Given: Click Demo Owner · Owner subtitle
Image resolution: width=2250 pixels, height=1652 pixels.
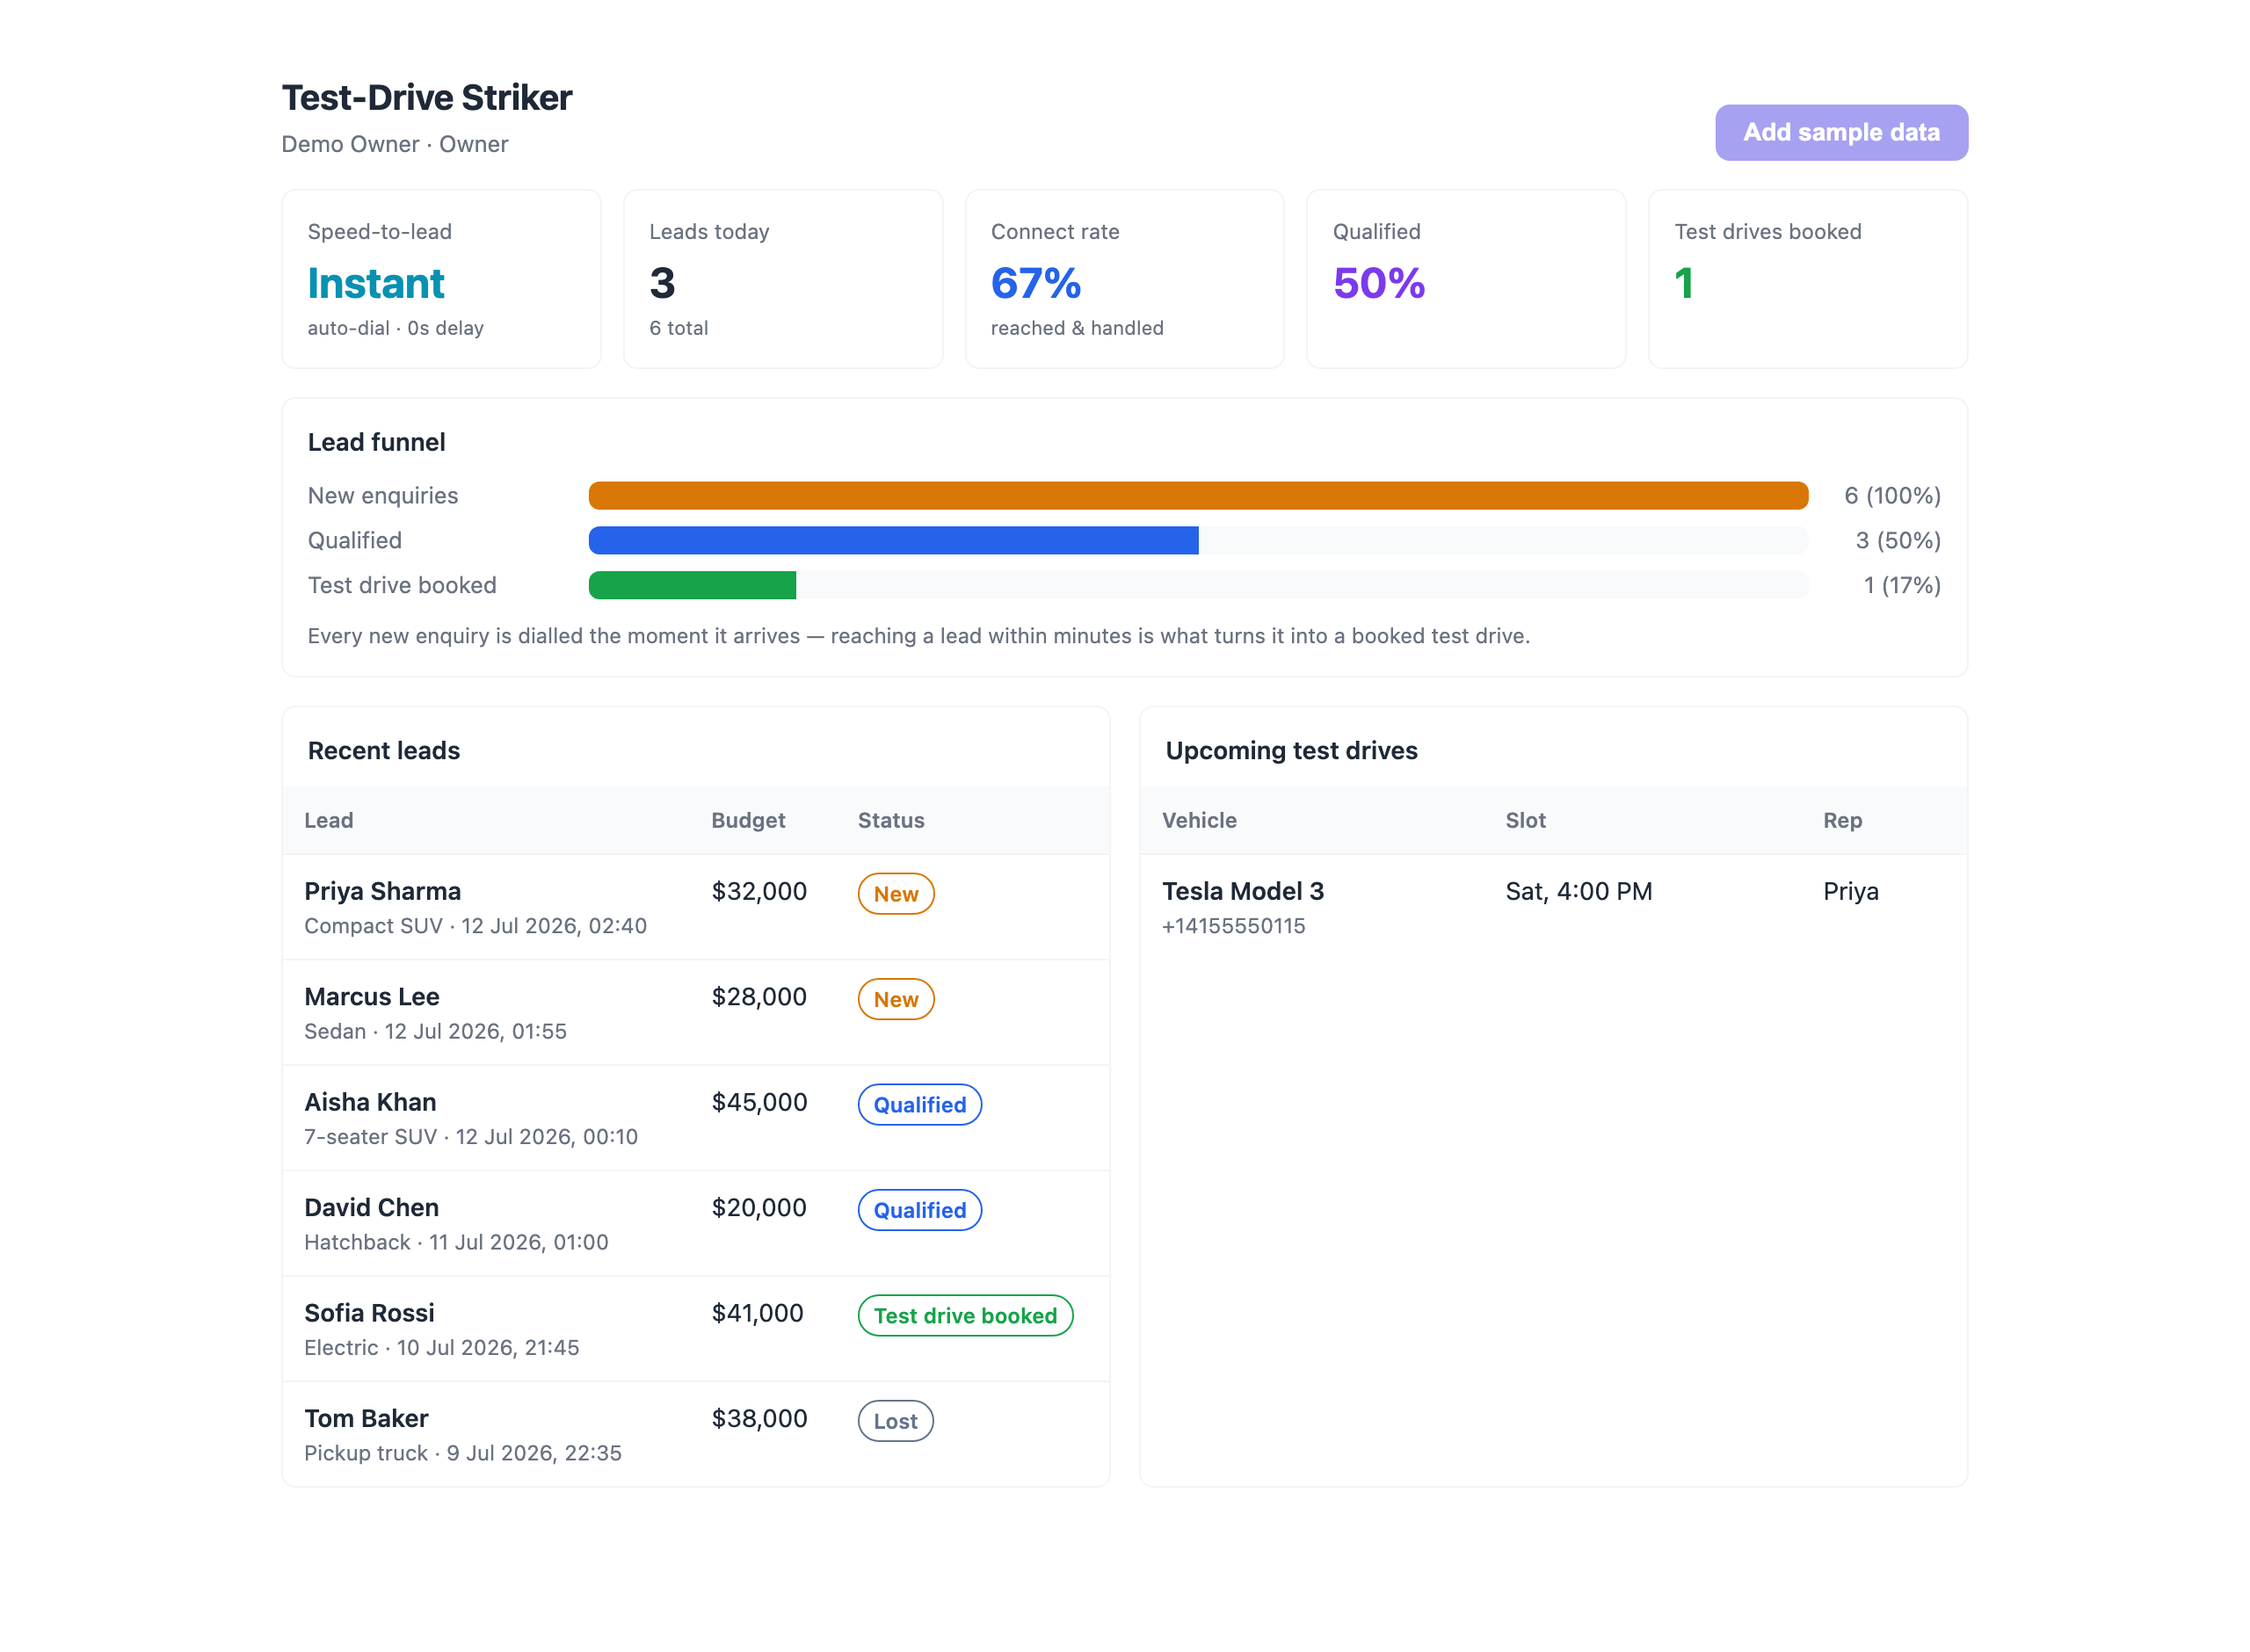Looking at the screenshot, I should tap(395, 144).
